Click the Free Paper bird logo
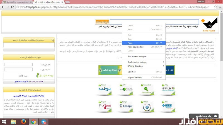This screenshot has height=125, width=223. pos(209,24)
